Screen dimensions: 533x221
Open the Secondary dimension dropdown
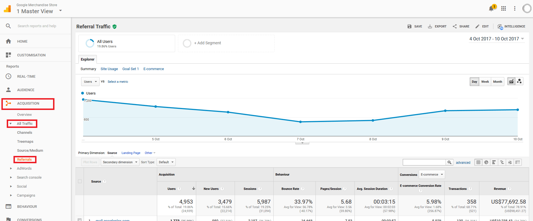click(x=120, y=162)
